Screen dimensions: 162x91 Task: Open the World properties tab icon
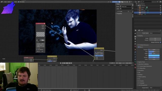click(x=135, y=47)
